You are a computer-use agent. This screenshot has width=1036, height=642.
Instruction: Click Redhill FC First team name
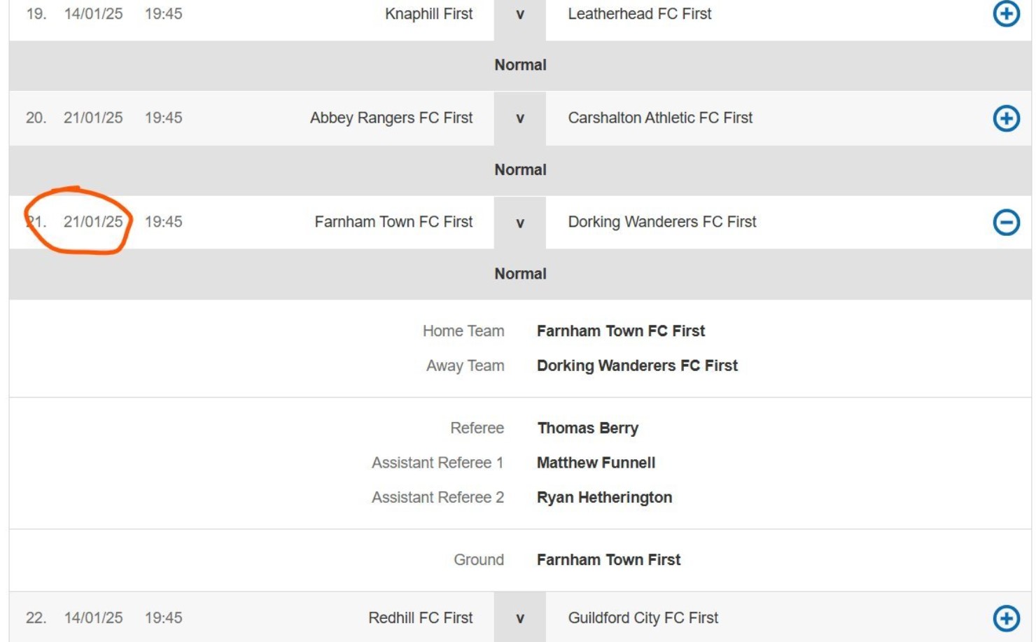tap(421, 617)
